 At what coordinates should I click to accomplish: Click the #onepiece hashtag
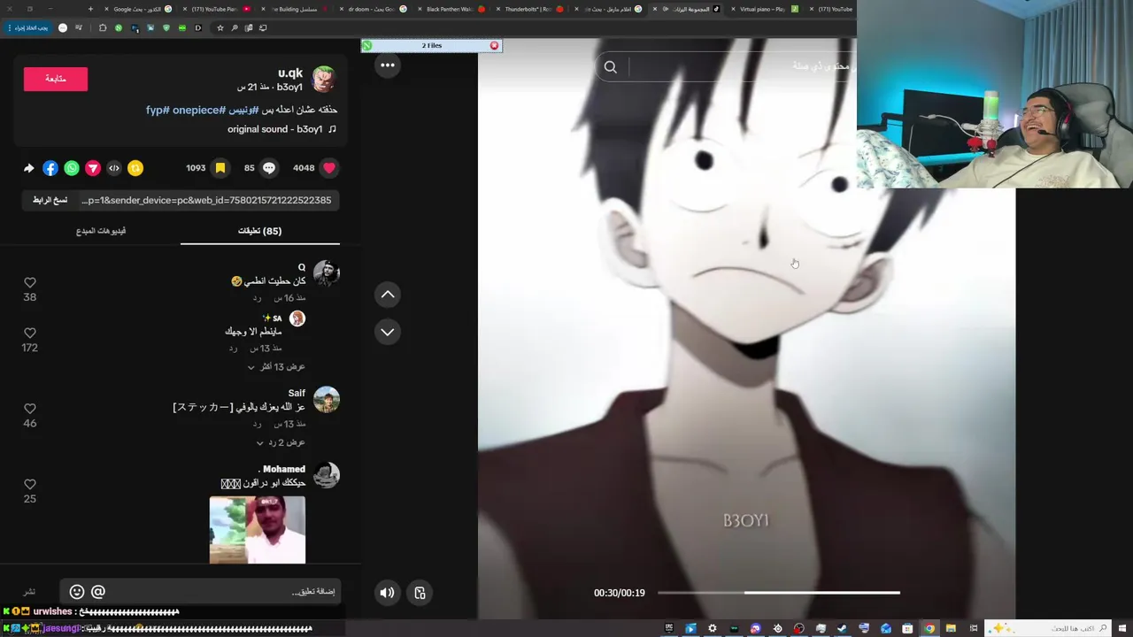click(199, 110)
